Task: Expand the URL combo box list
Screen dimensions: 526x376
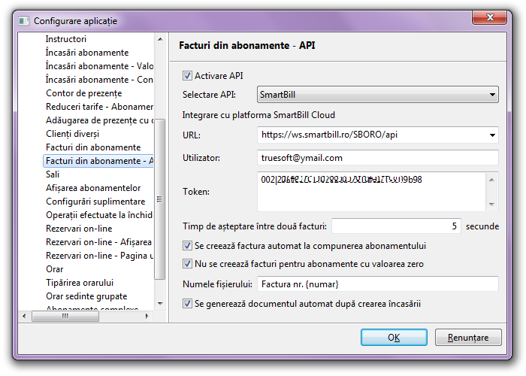Action: pos(492,135)
